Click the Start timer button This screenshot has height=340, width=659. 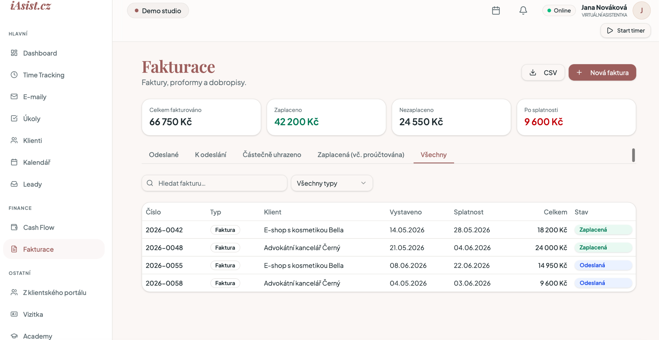tap(625, 31)
